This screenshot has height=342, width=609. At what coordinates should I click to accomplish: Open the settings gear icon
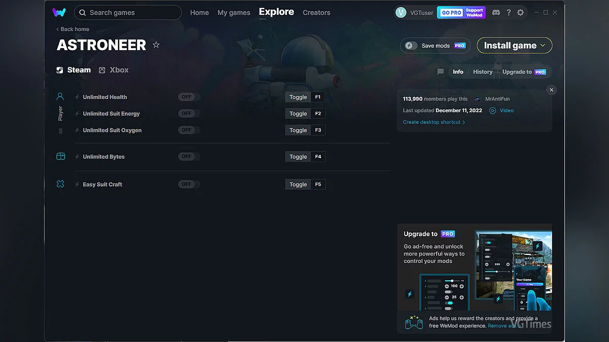[x=520, y=13]
